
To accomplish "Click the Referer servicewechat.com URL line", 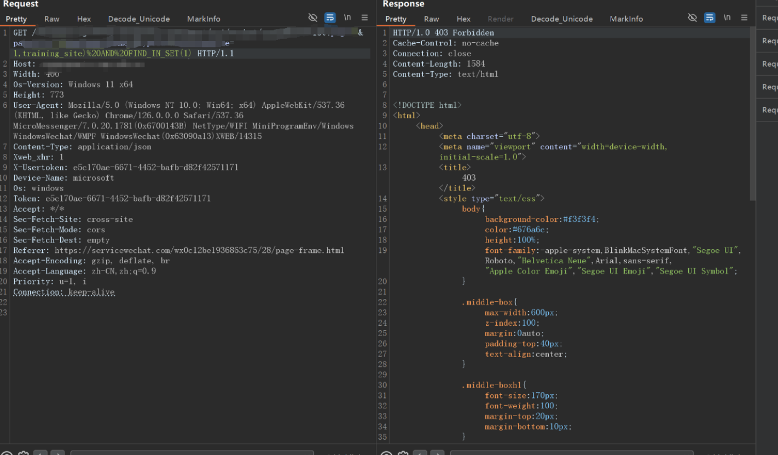I will pos(179,251).
